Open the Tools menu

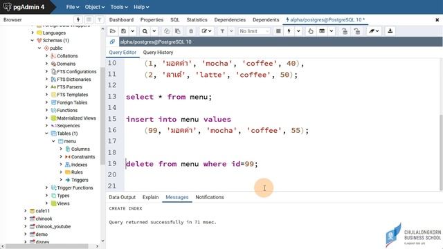(119, 7)
